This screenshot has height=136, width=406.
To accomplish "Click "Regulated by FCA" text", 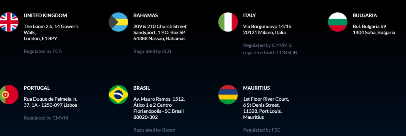I will 43,51.
